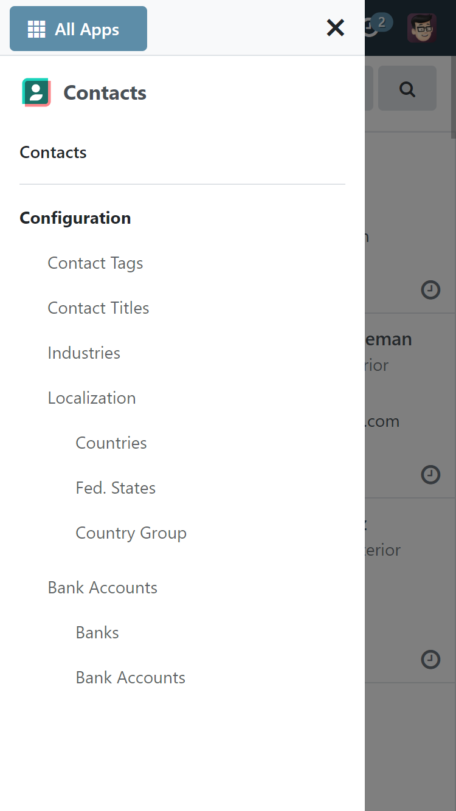Click the Configuration section heading
The image size is (456, 811).
[75, 218]
